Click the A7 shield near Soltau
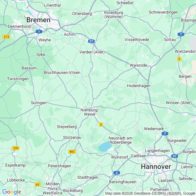This screenshot has width=196, height=196. point(181,34)
